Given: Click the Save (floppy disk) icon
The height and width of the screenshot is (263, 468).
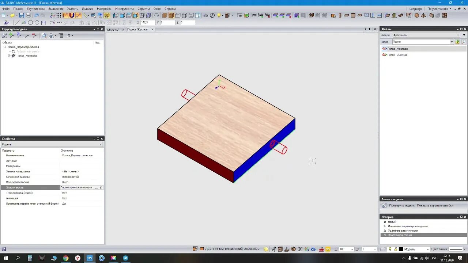Looking at the screenshot, I should 22,15.
